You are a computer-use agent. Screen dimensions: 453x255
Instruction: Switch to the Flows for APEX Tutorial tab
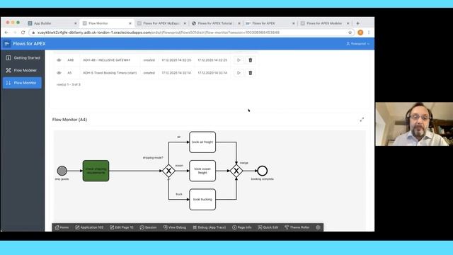point(214,23)
